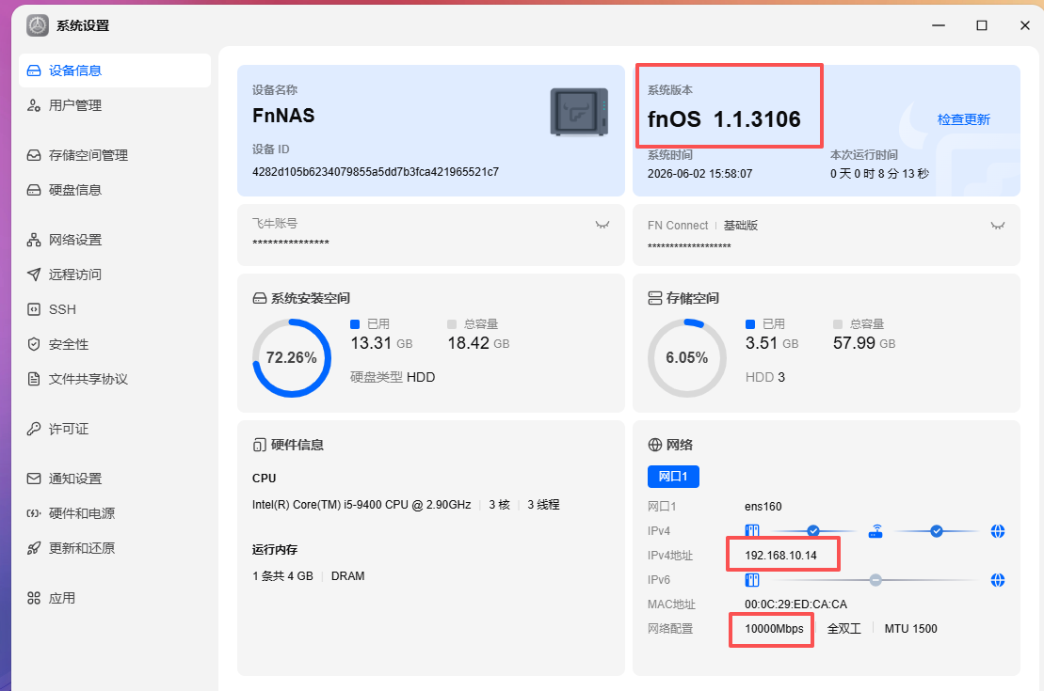Click the 10000Mbps network speed value
Viewport: 1044px width, 691px height.
[775, 629]
